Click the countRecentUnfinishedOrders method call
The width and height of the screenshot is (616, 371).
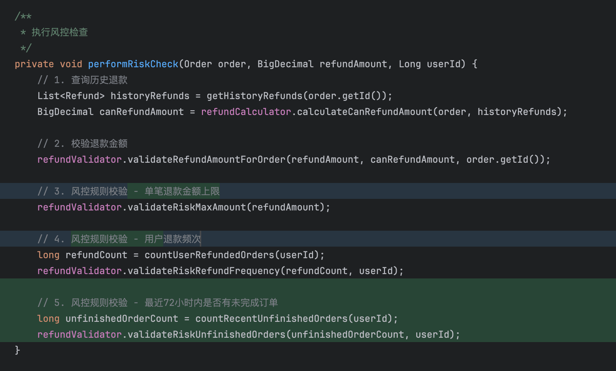point(271,319)
